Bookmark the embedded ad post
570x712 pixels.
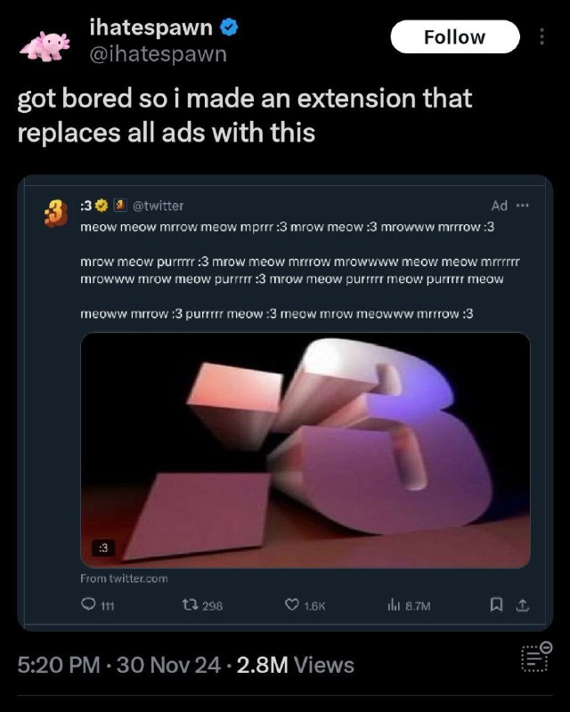[496, 604]
